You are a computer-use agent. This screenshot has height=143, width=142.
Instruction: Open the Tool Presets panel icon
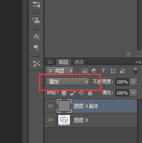tap(36, 63)
